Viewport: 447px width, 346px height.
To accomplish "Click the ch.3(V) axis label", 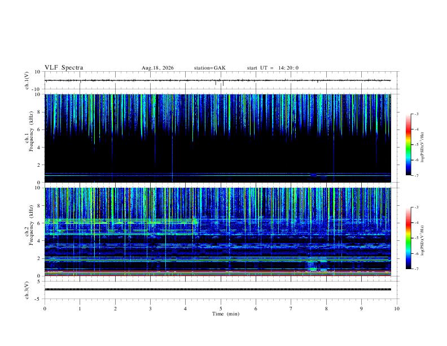I will pos(27,290).
